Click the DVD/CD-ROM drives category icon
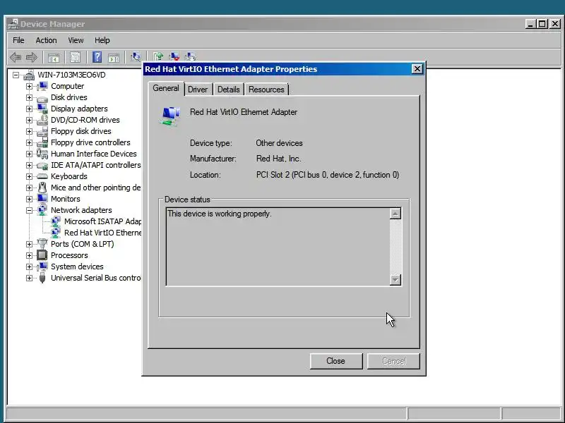 click(x=42, y=120)
